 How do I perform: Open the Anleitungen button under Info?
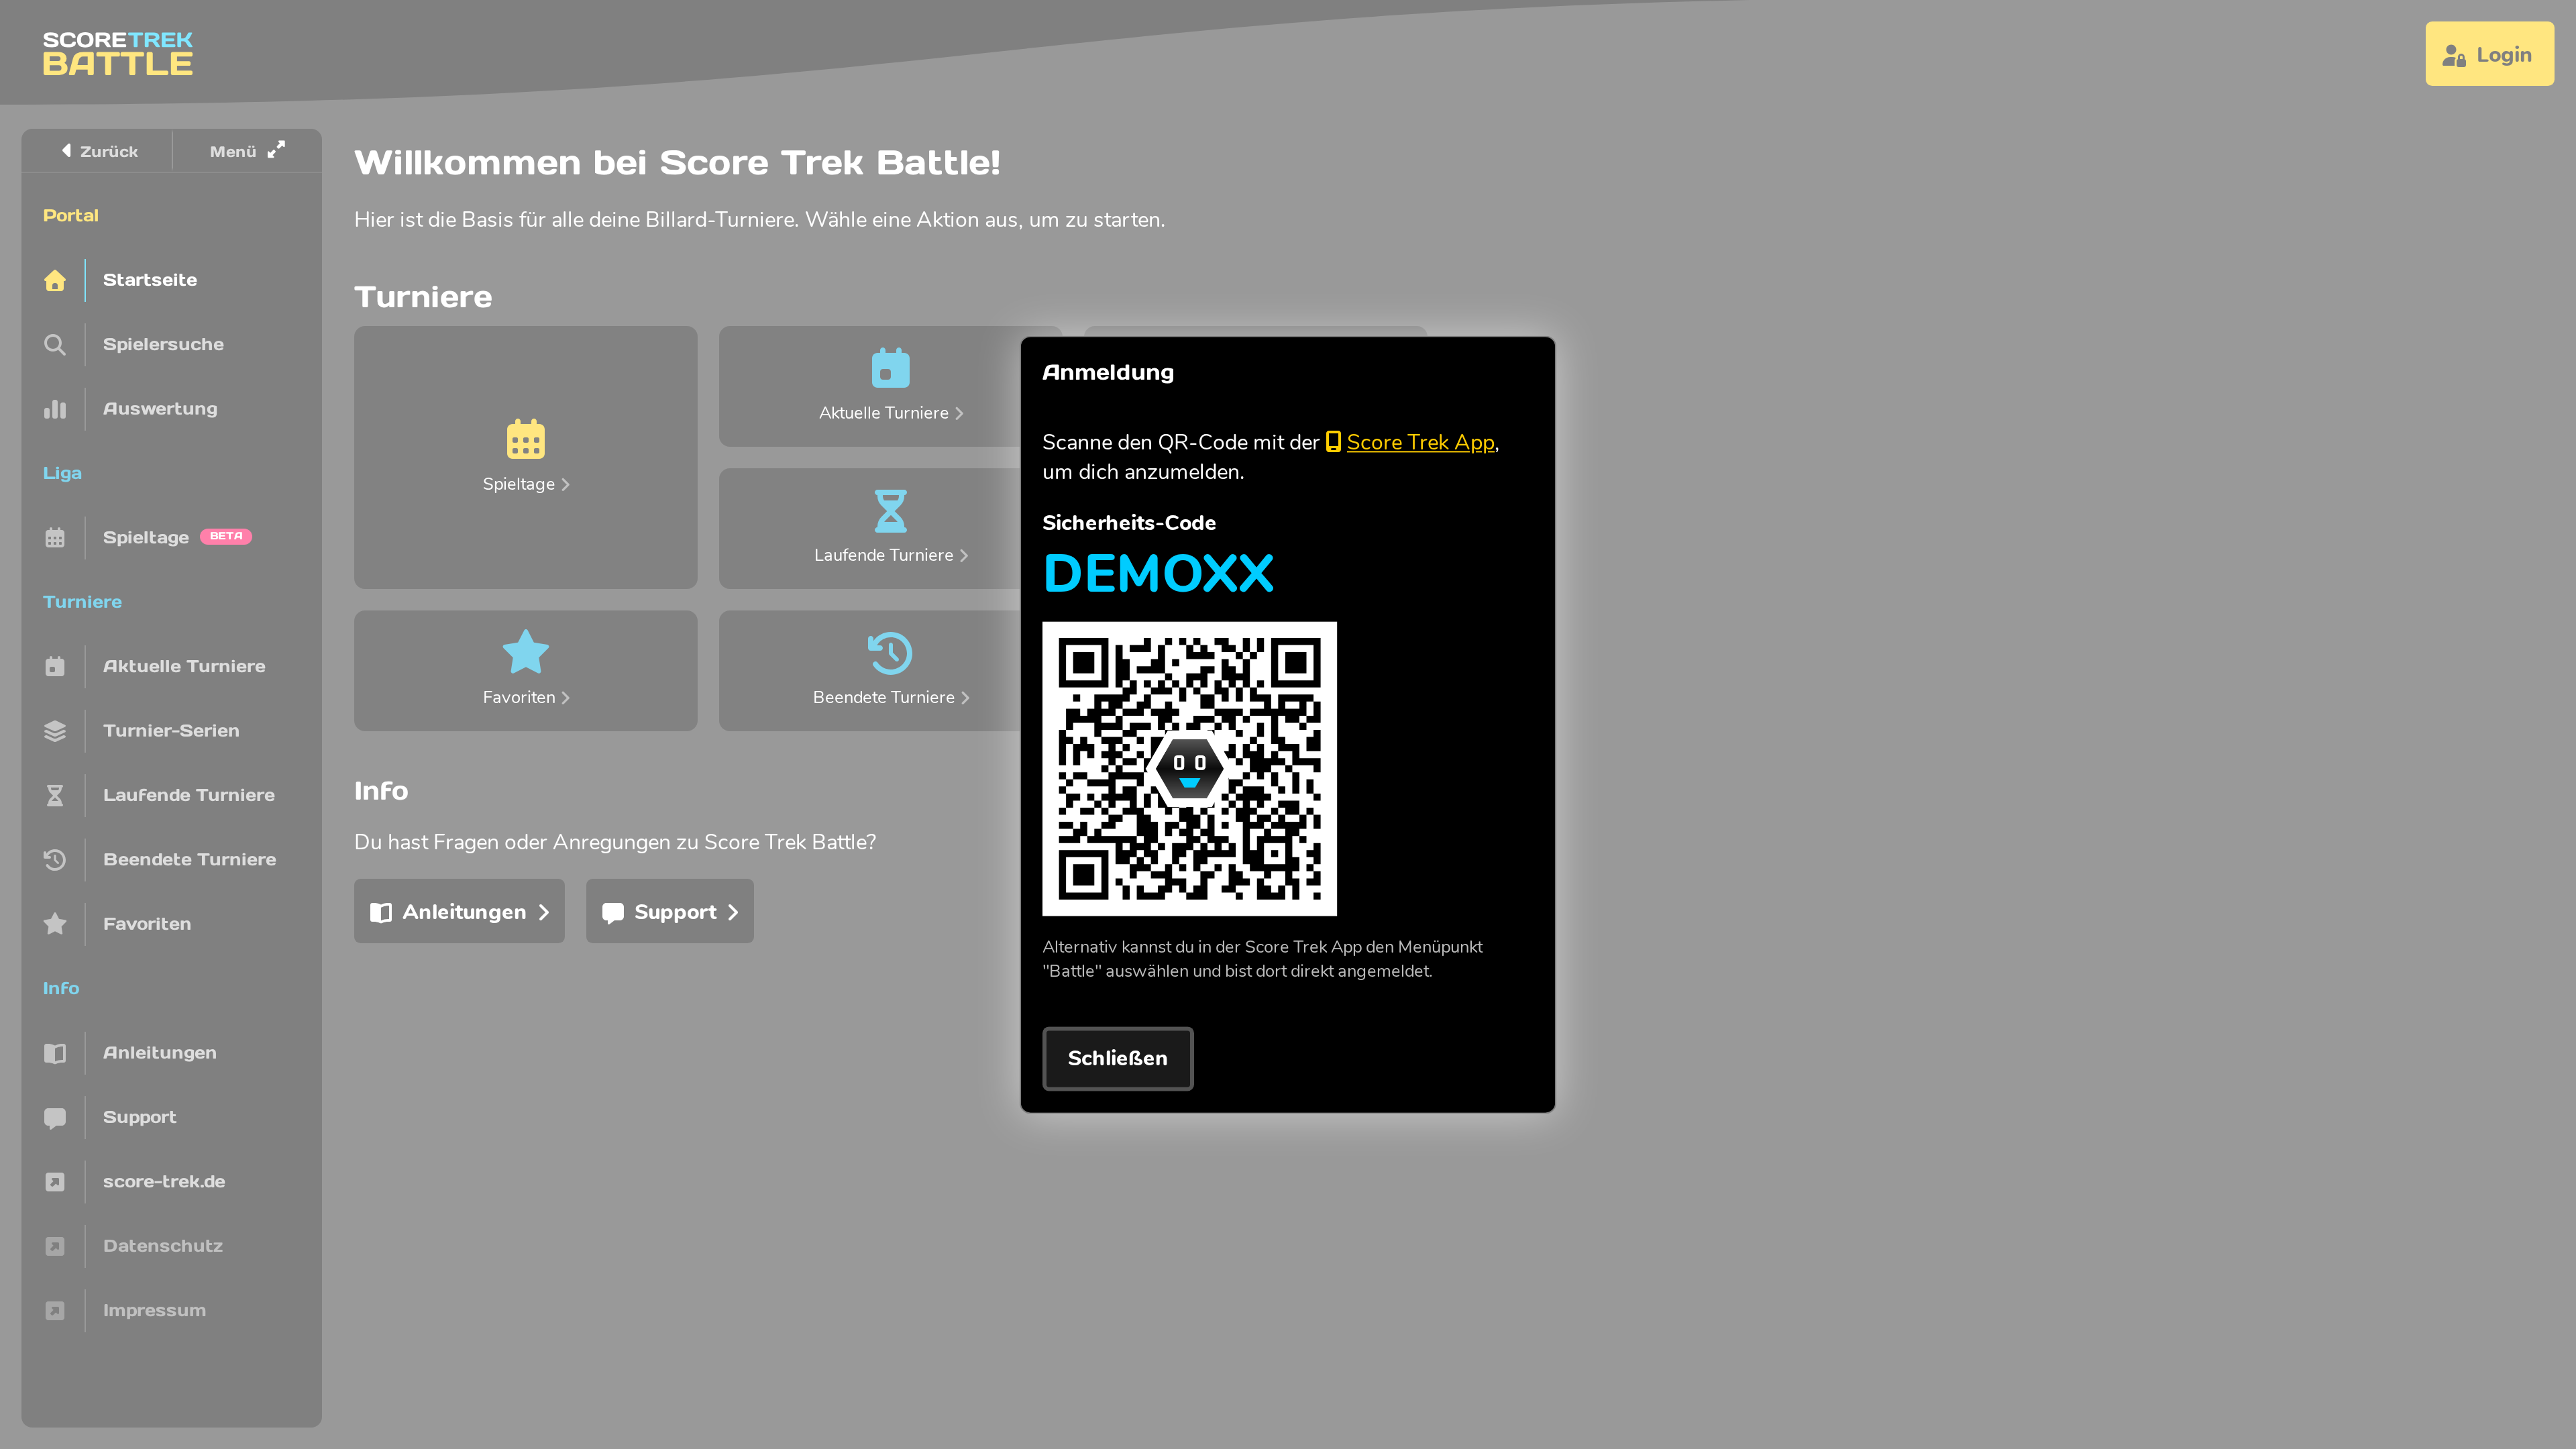[459, 911]
